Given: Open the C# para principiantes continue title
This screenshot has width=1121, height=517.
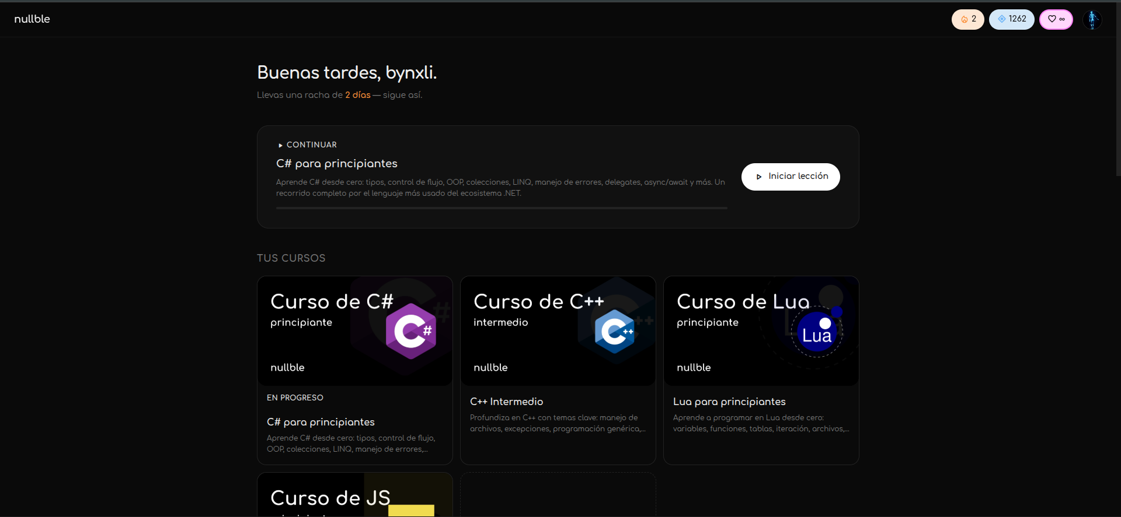Looking at the screenshot, I should pyautogui.click(x=337, y=164).
